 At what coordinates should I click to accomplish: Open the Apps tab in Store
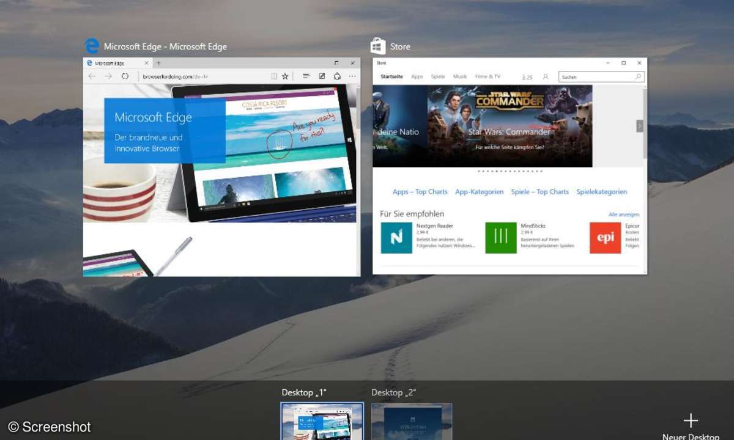pos(417,77)
